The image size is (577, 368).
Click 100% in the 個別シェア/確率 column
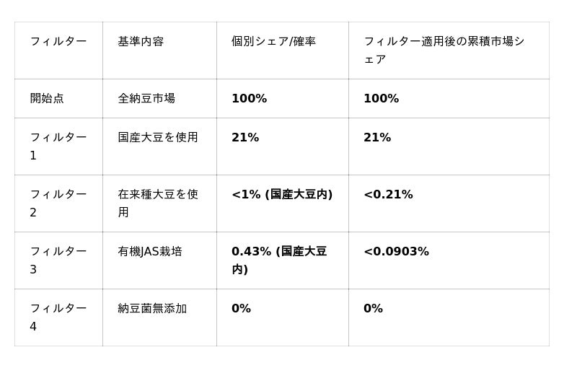point(249,99)
